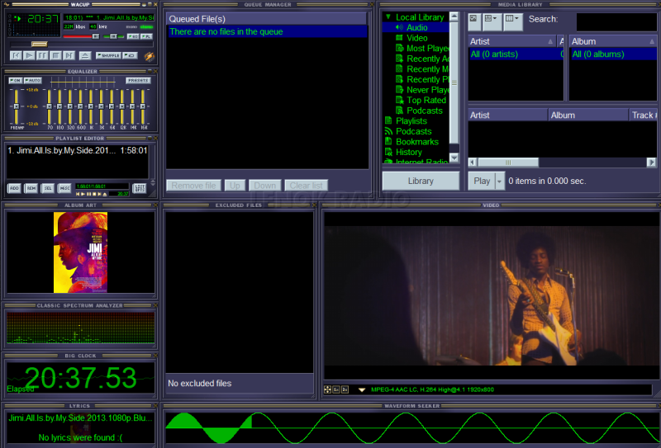Click the Play button in Media Library

(482, 181)
